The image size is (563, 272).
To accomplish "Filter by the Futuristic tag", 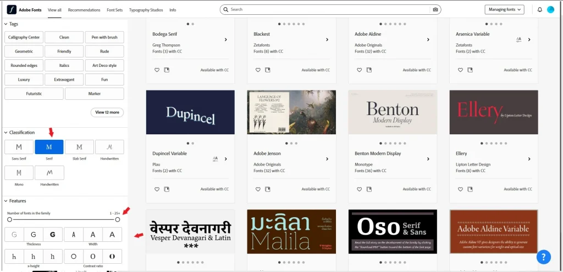I will 34,94.
